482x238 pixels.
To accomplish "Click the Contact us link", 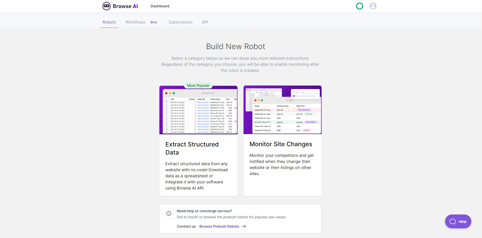I will [x=186, y=226].
